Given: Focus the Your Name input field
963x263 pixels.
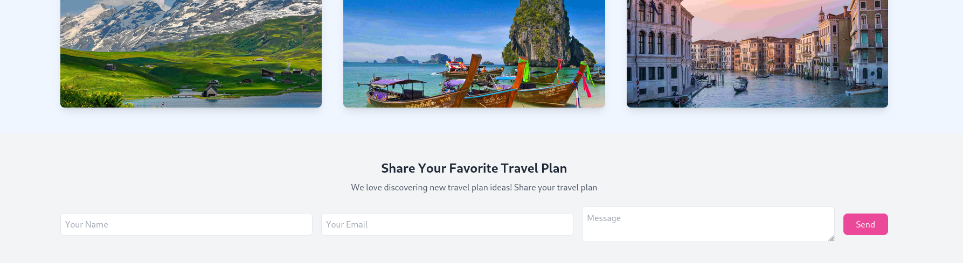Looking at the screenshot, I should tap(186, 224).
